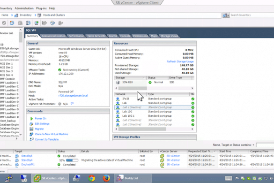Image resolution: width=274 pixels, height=183 pixels.
Task: Click the Inventory breadcrumb icon
Action: coord(16,15)
